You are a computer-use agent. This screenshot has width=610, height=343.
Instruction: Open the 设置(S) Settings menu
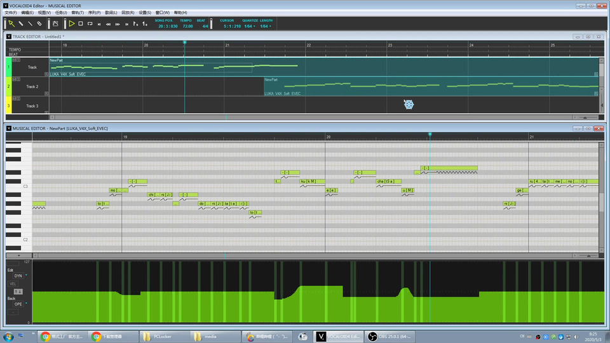click(x=145, y=13)
